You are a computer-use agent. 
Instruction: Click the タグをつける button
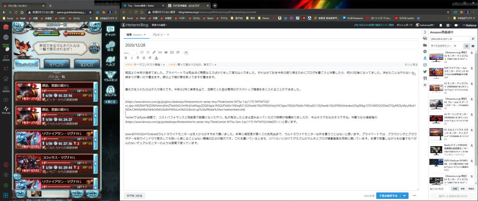(x=135, y=196)
